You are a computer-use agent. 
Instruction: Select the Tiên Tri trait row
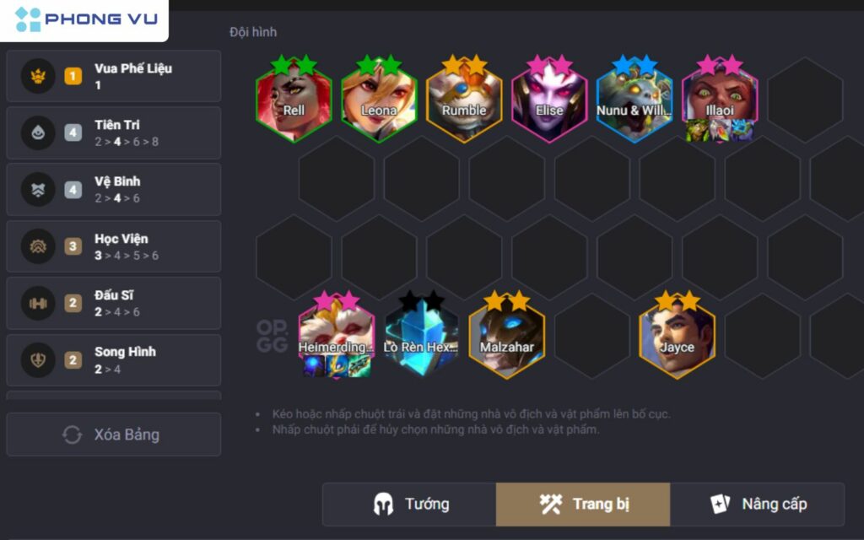click(x=114, y=132)
